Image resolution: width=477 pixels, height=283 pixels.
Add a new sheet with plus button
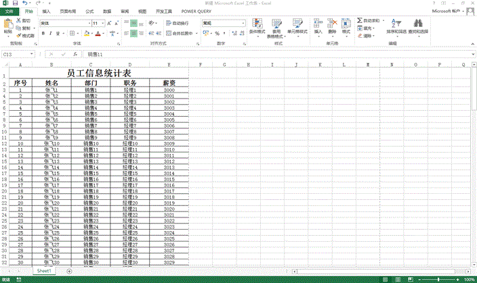coord(69,270)
